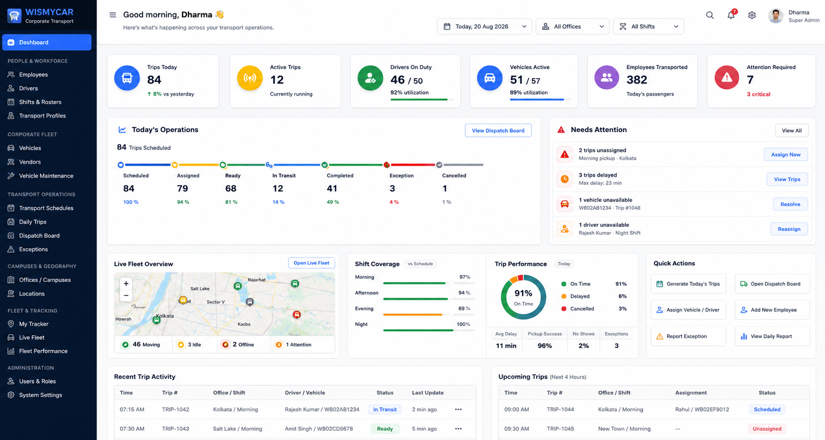The width and height of the screenshot is (825, 440).
Task: Click the Trip Performance donut chart
Action: [x=523, y=297]
